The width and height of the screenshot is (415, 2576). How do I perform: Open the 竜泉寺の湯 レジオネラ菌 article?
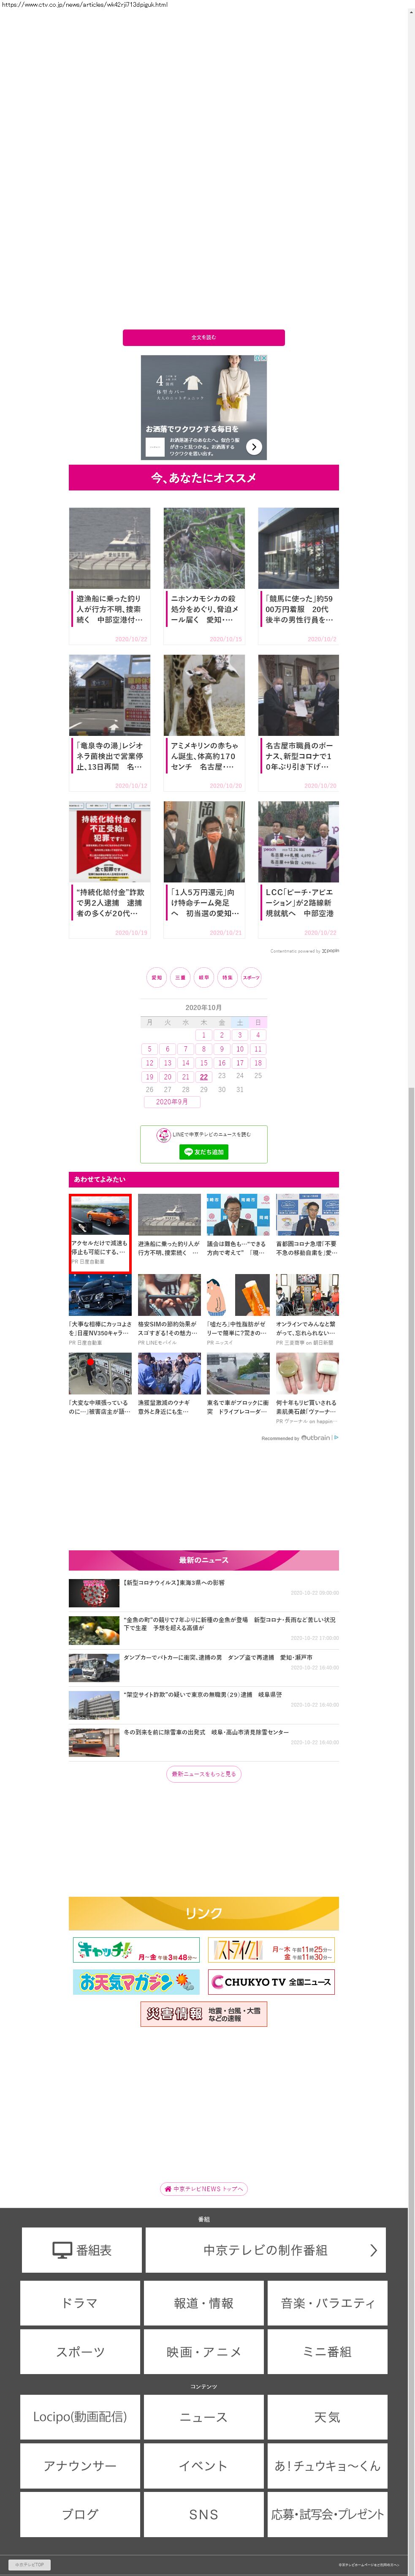[110, 723]
